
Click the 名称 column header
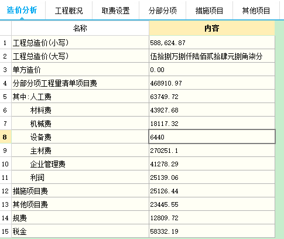80,28
